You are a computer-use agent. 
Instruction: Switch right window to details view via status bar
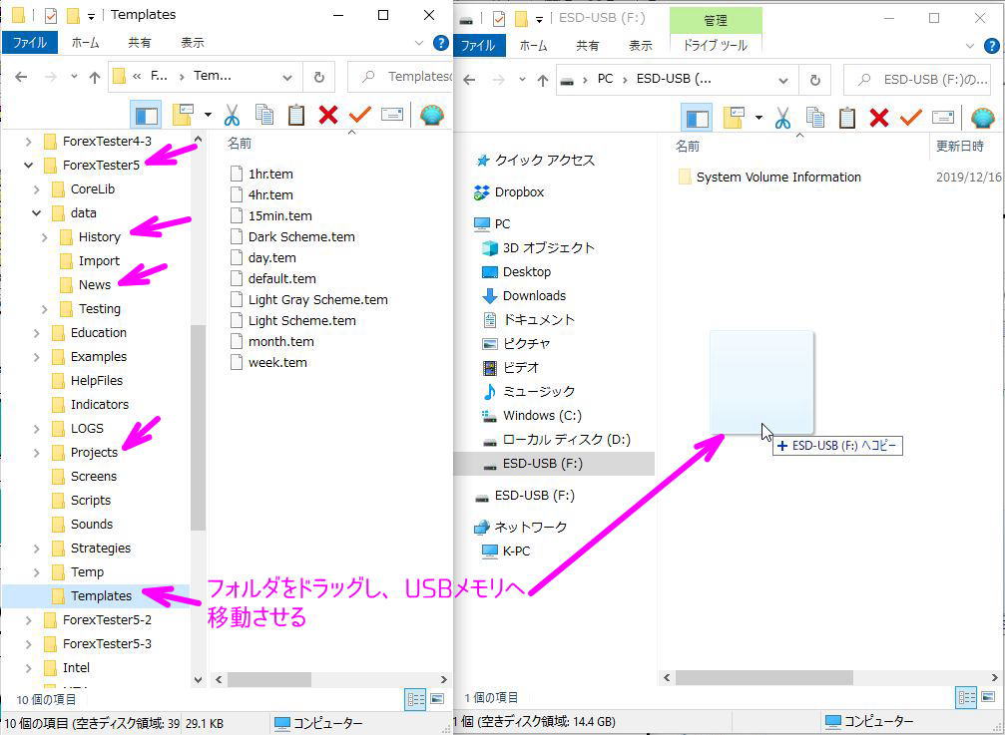[x=965, y=697]
